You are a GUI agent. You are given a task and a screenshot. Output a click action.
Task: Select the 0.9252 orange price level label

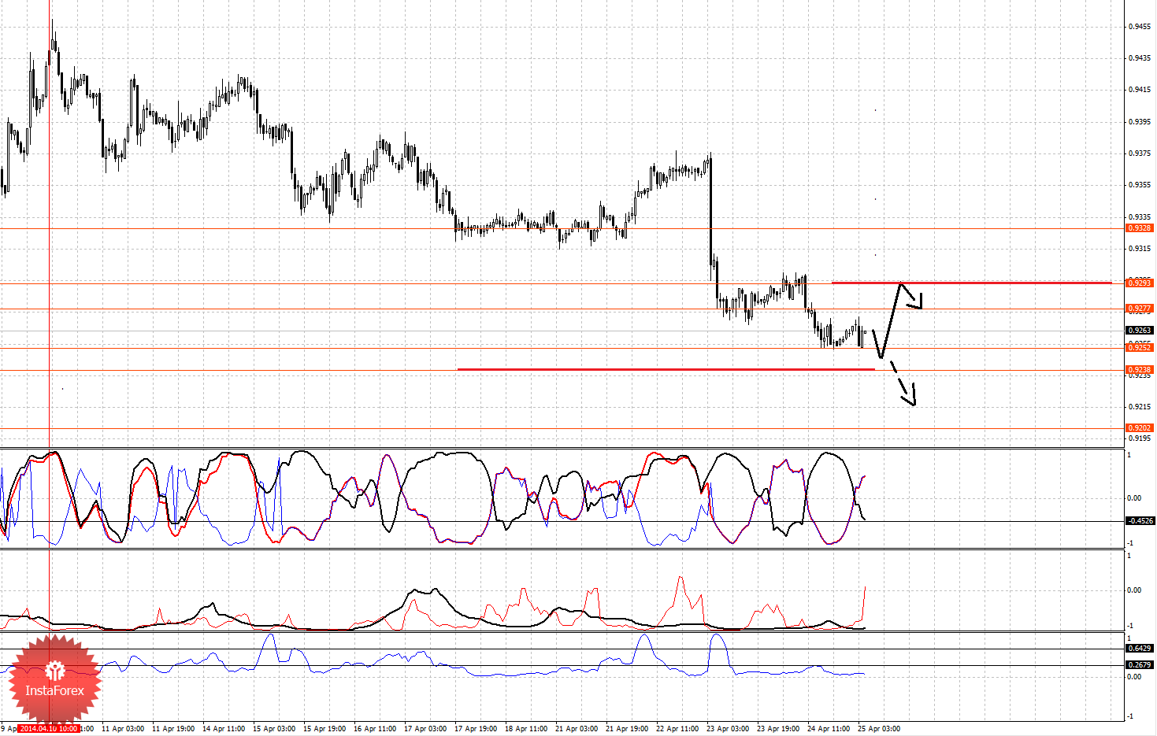(1140, 347)
